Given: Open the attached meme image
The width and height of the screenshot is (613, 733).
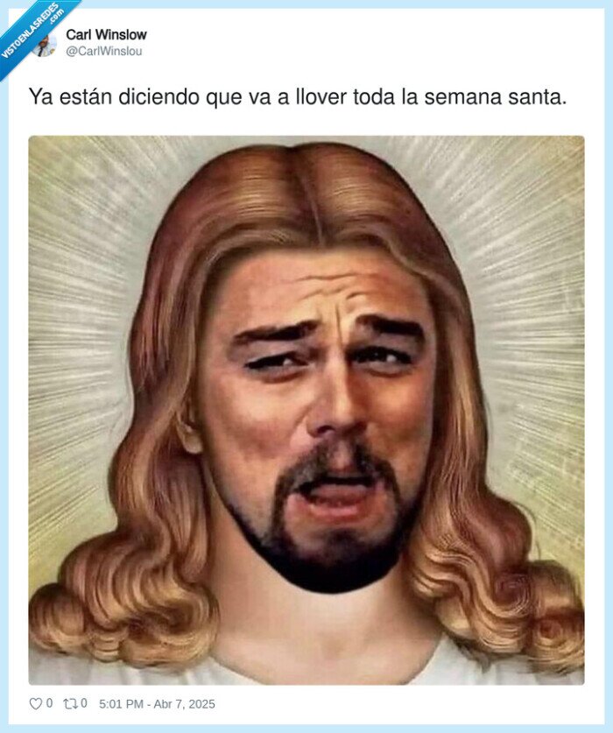Looking at the screenshot, I should coord(306,410).
